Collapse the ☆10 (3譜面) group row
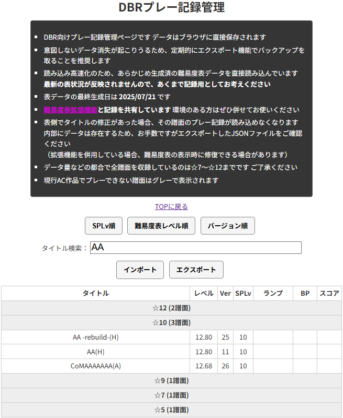This screenshot has height=418, width=343. (172, 323)
